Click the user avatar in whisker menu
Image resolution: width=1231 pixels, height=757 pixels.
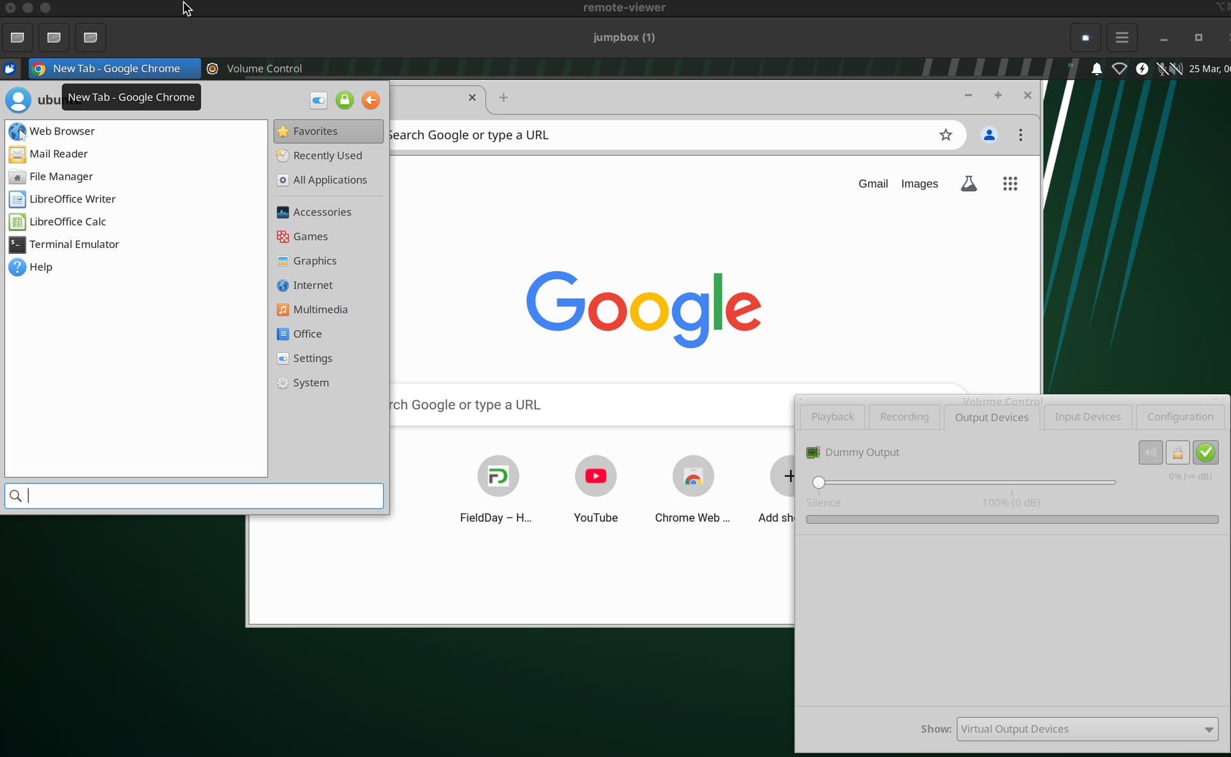pos(18,99)
